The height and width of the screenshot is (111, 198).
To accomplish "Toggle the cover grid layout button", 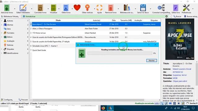I will coord(174,103).
